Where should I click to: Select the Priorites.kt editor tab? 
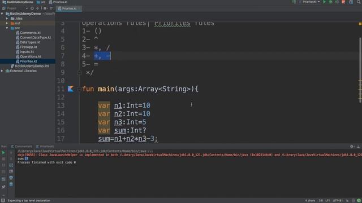[68, 8]
